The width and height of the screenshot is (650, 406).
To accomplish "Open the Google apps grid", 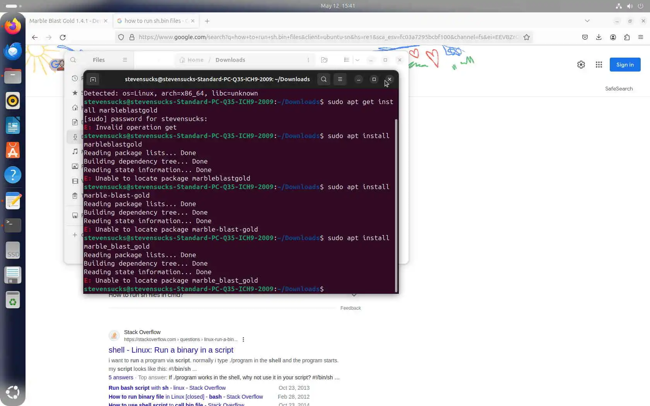I will pyautogui.click(x=599, y=65).
